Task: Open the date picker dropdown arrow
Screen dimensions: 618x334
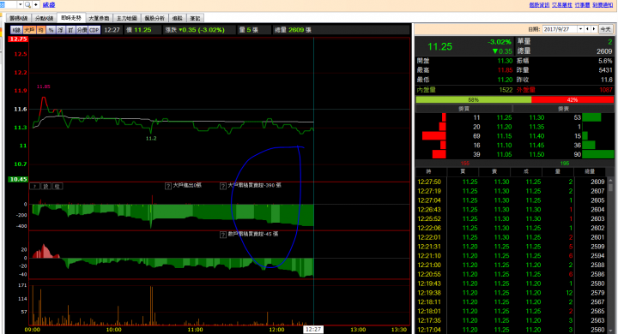Action: [580, 29]
